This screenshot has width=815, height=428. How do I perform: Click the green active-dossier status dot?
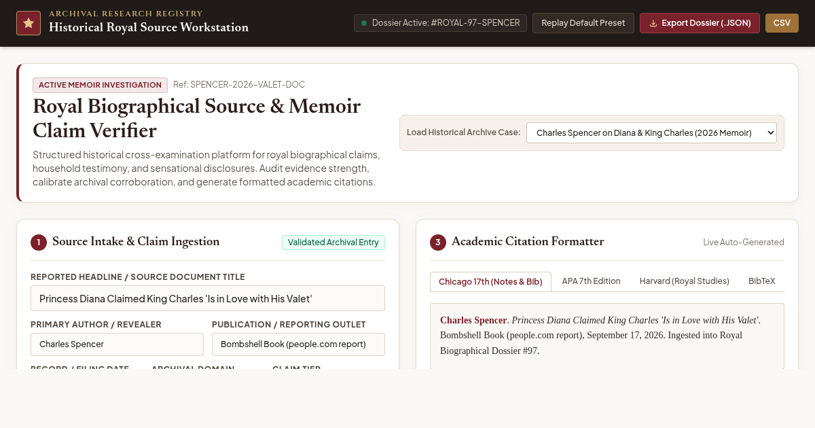(x=364, y=23)
